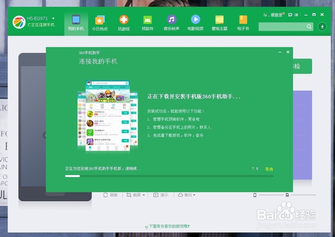Open the 音乐铃声 music tab
This screenshot has height=237, width=335.
[x=172, y=23]
